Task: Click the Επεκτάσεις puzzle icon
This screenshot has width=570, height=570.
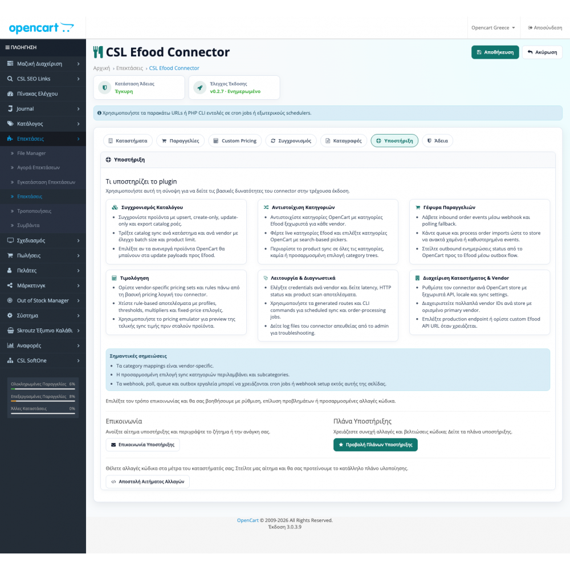Action: pos(10,139)
